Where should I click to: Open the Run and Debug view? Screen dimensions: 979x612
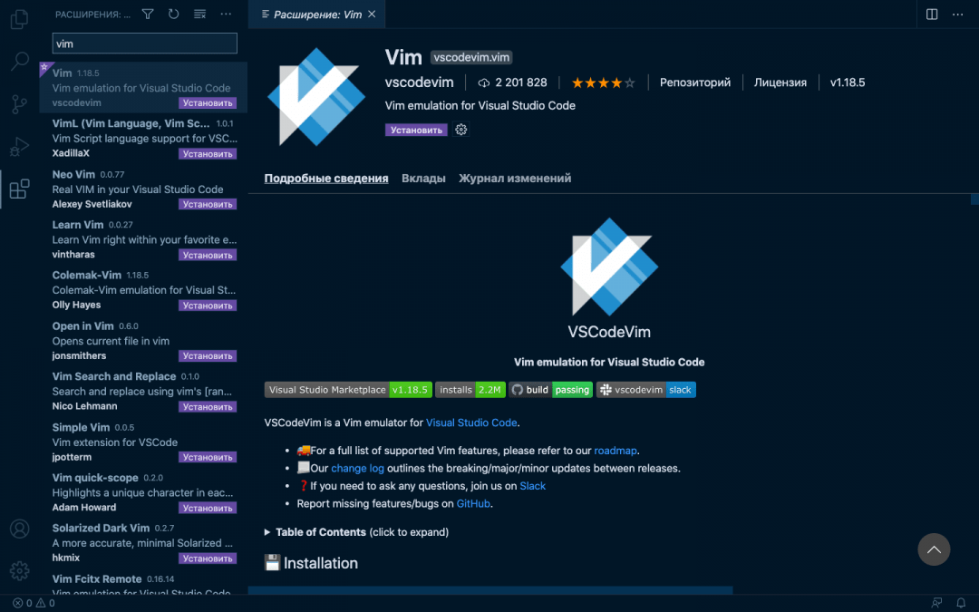19,146
